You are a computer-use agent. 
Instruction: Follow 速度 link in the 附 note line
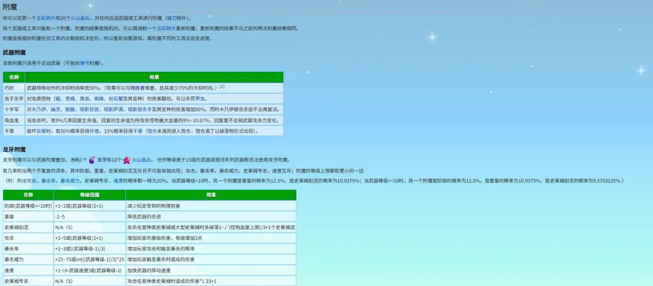[x=117, y=181]
